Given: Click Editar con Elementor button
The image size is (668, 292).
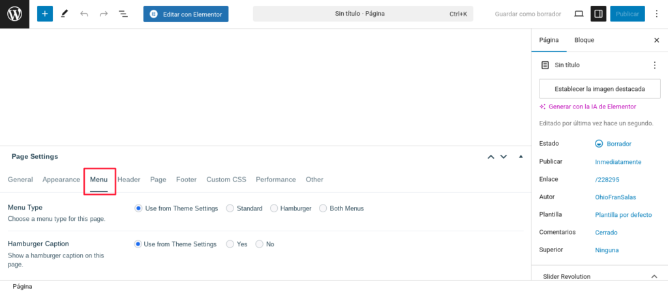Looking at the screenshot, I should pos(186,14).
